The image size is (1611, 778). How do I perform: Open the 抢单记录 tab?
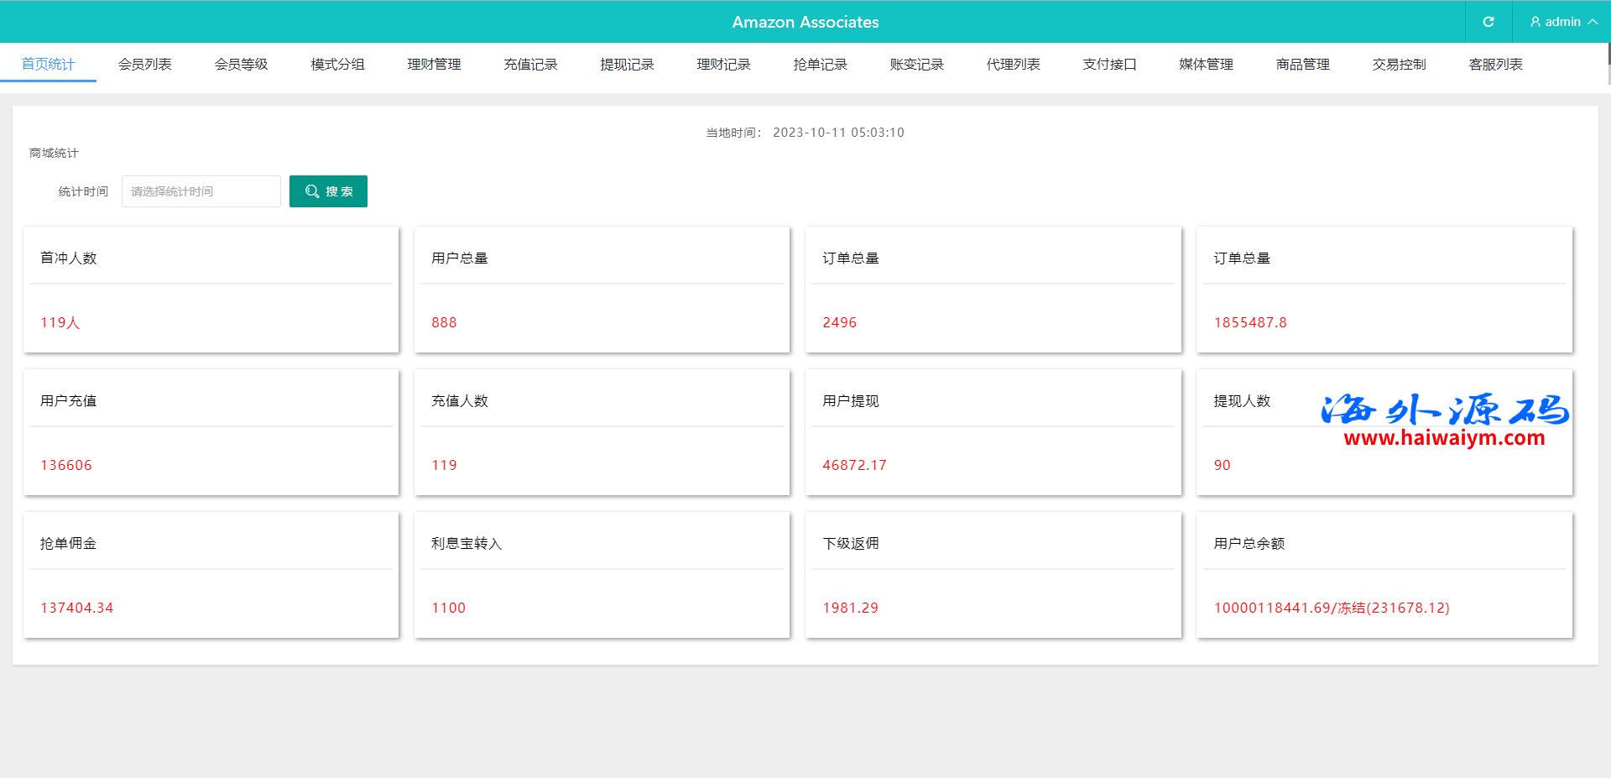(820, 65)
